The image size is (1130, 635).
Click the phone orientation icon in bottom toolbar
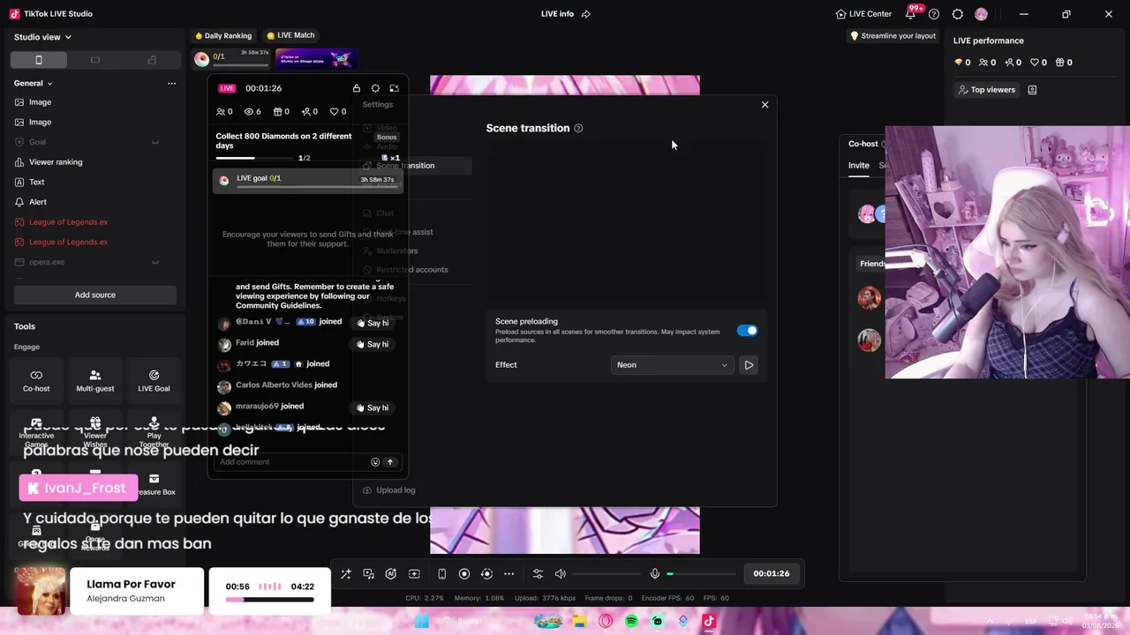tap(441, 574)
